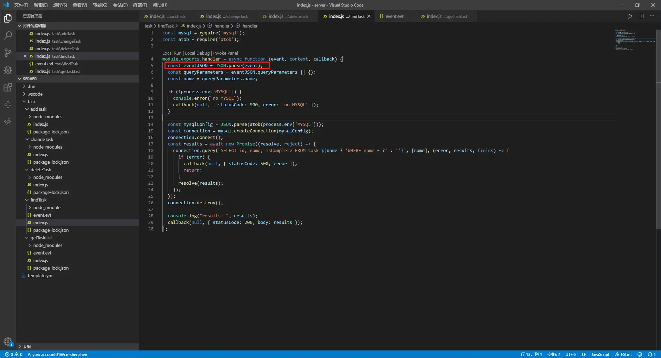661x358 pixels.
Task: Open the Source Control view
Action: (x=8, y=53)
